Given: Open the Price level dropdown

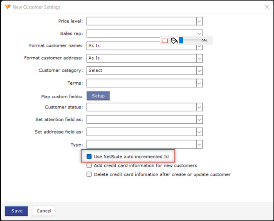Looking at the screenshot, I should click(x=199, y=21).
